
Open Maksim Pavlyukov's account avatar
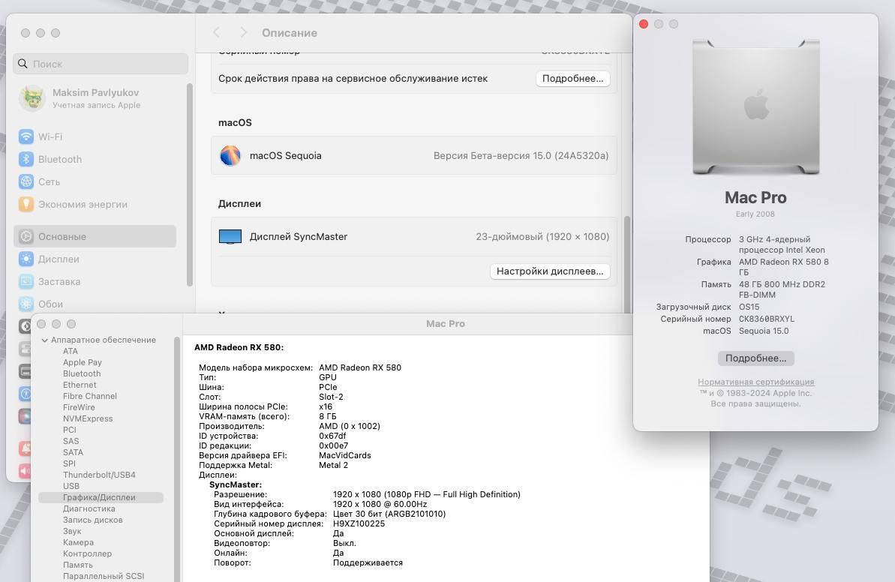tap(32, 98)
